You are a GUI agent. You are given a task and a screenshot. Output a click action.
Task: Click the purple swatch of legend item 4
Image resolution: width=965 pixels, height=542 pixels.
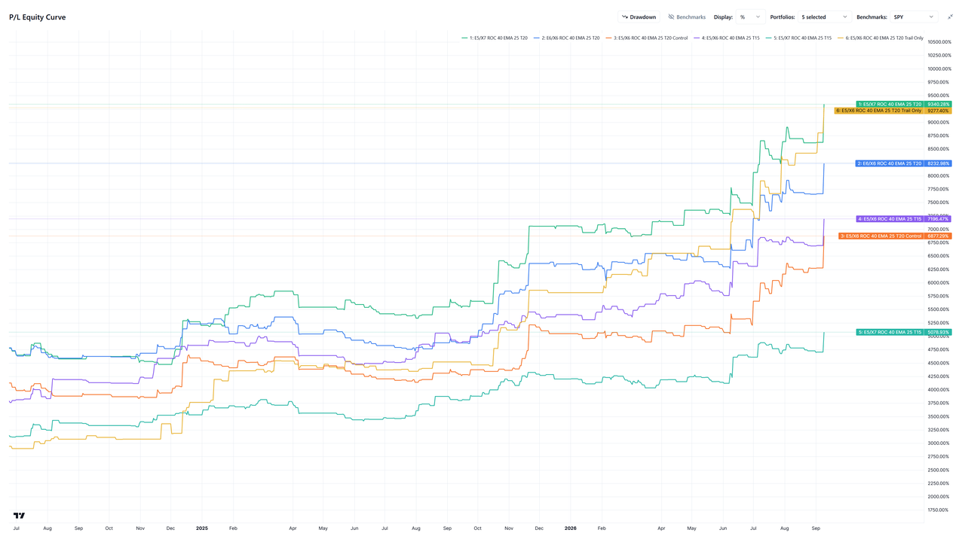(697, 38)
